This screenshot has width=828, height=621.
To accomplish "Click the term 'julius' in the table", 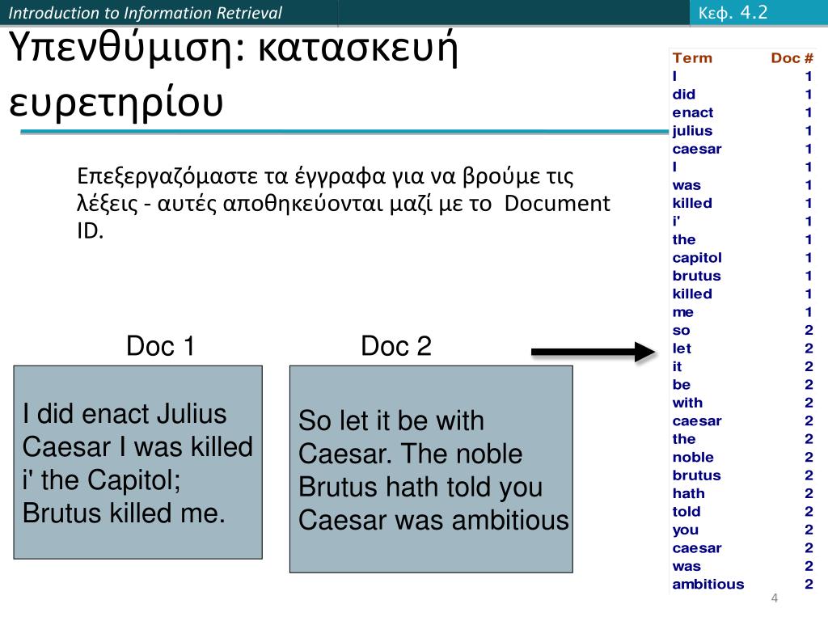I will click(x=692, y=131).
